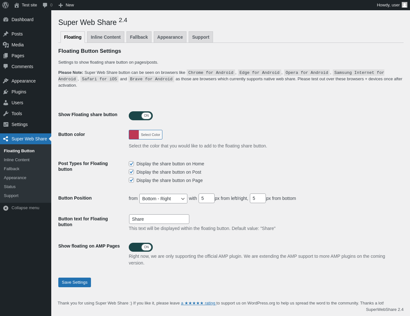Click the Posts pushpin icon
The height and width of the screenshot is (316, 410).
pyautogui.click(x=6, y=34)
